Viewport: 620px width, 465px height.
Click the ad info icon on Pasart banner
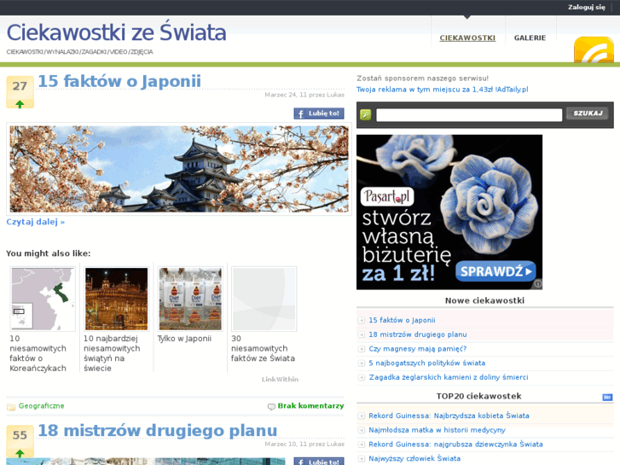(538, 284)
